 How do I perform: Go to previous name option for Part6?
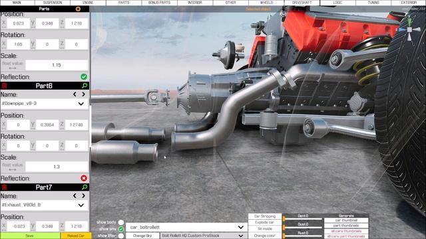click(75, 94)
